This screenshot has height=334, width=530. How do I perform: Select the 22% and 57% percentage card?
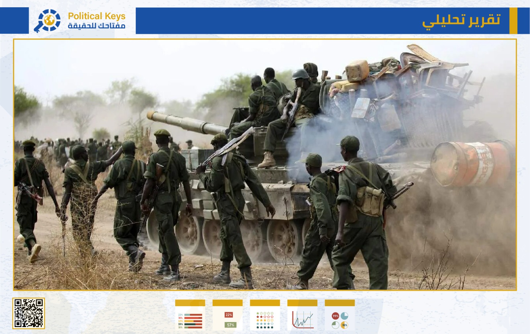pos(227,315)
